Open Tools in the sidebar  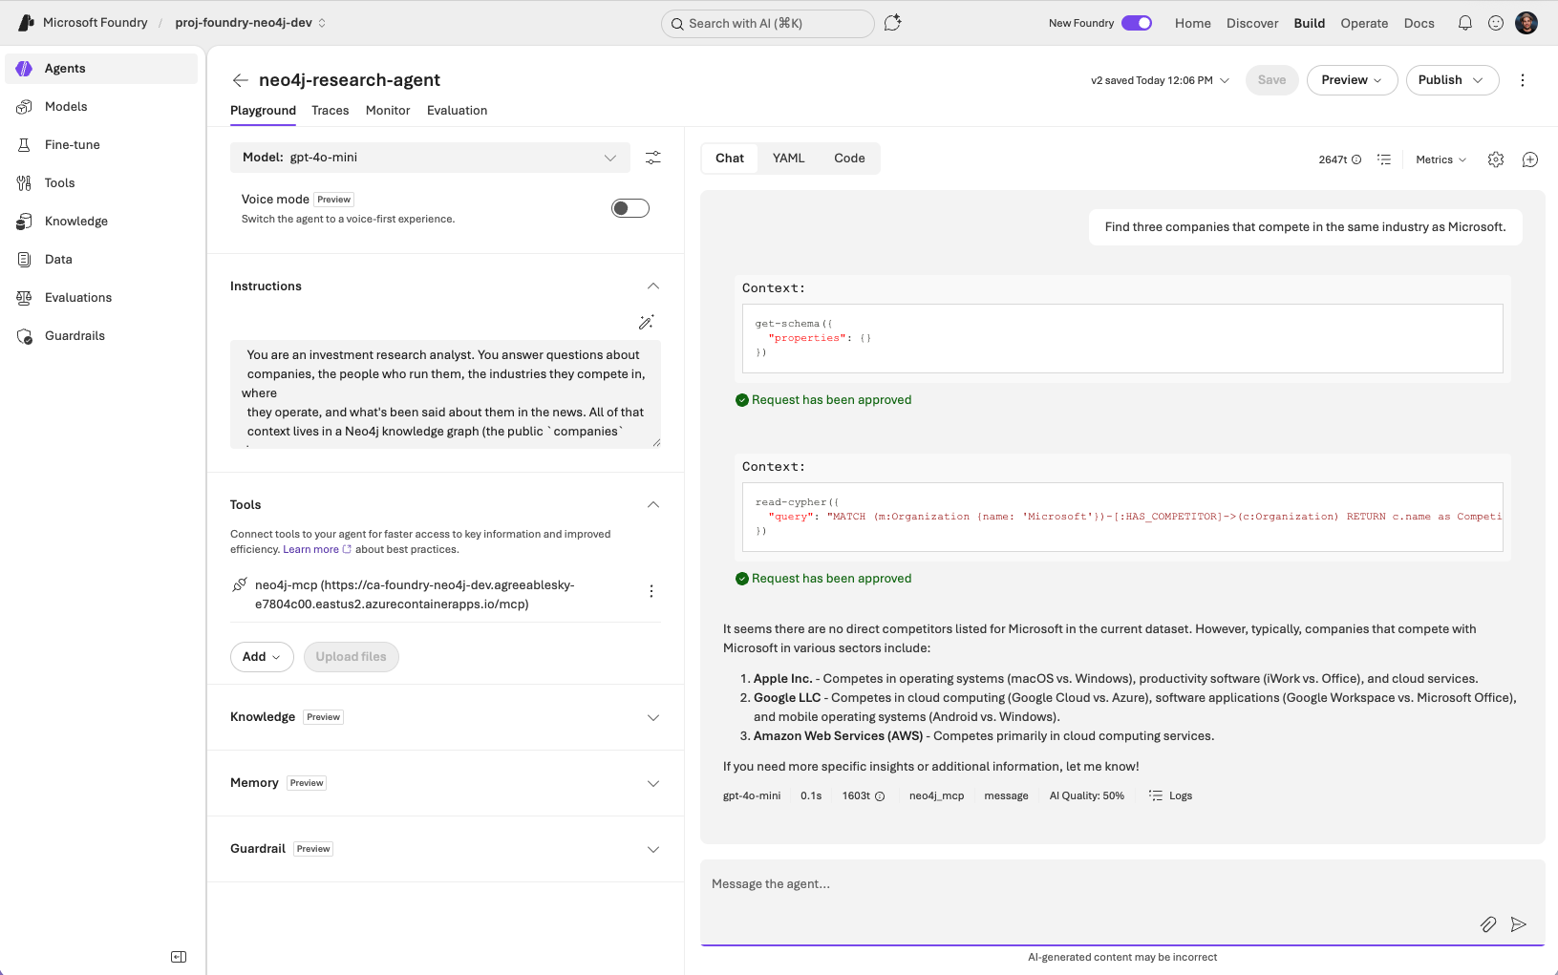point(101,183)
